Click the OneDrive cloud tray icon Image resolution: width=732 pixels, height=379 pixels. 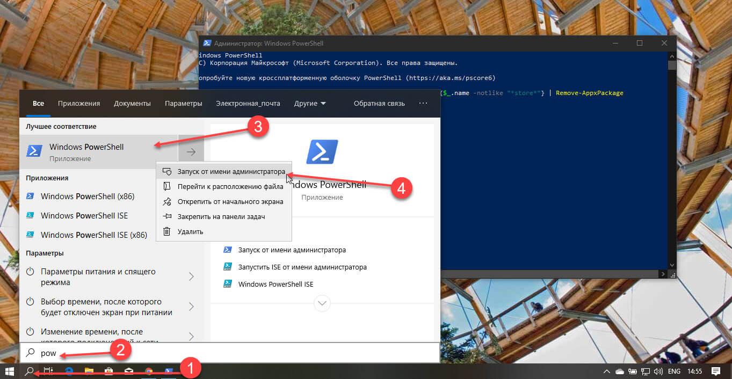coord(619,371)
